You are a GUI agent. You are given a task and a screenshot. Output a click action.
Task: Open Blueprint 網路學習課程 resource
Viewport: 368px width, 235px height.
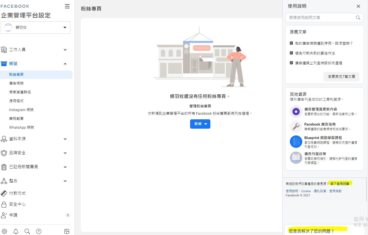click(323, 138)
